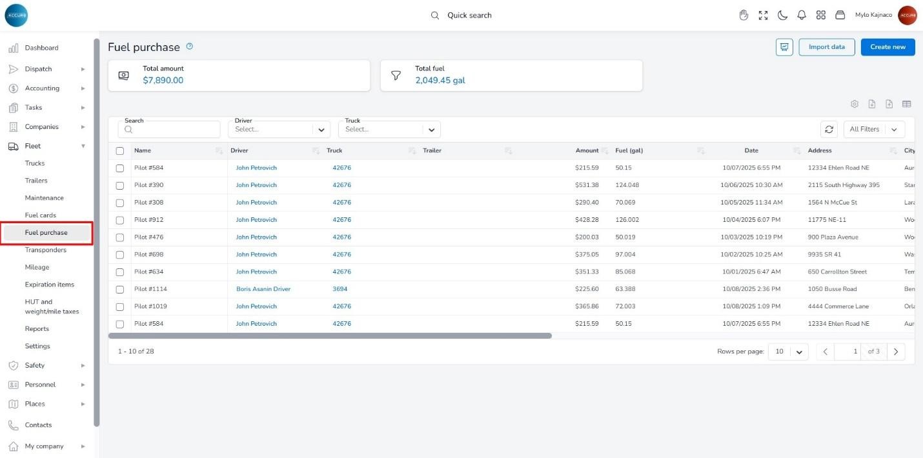Viewport: 923px width, 458px height.
Task: Click the refresh table icon
Action: pos(829,129)
